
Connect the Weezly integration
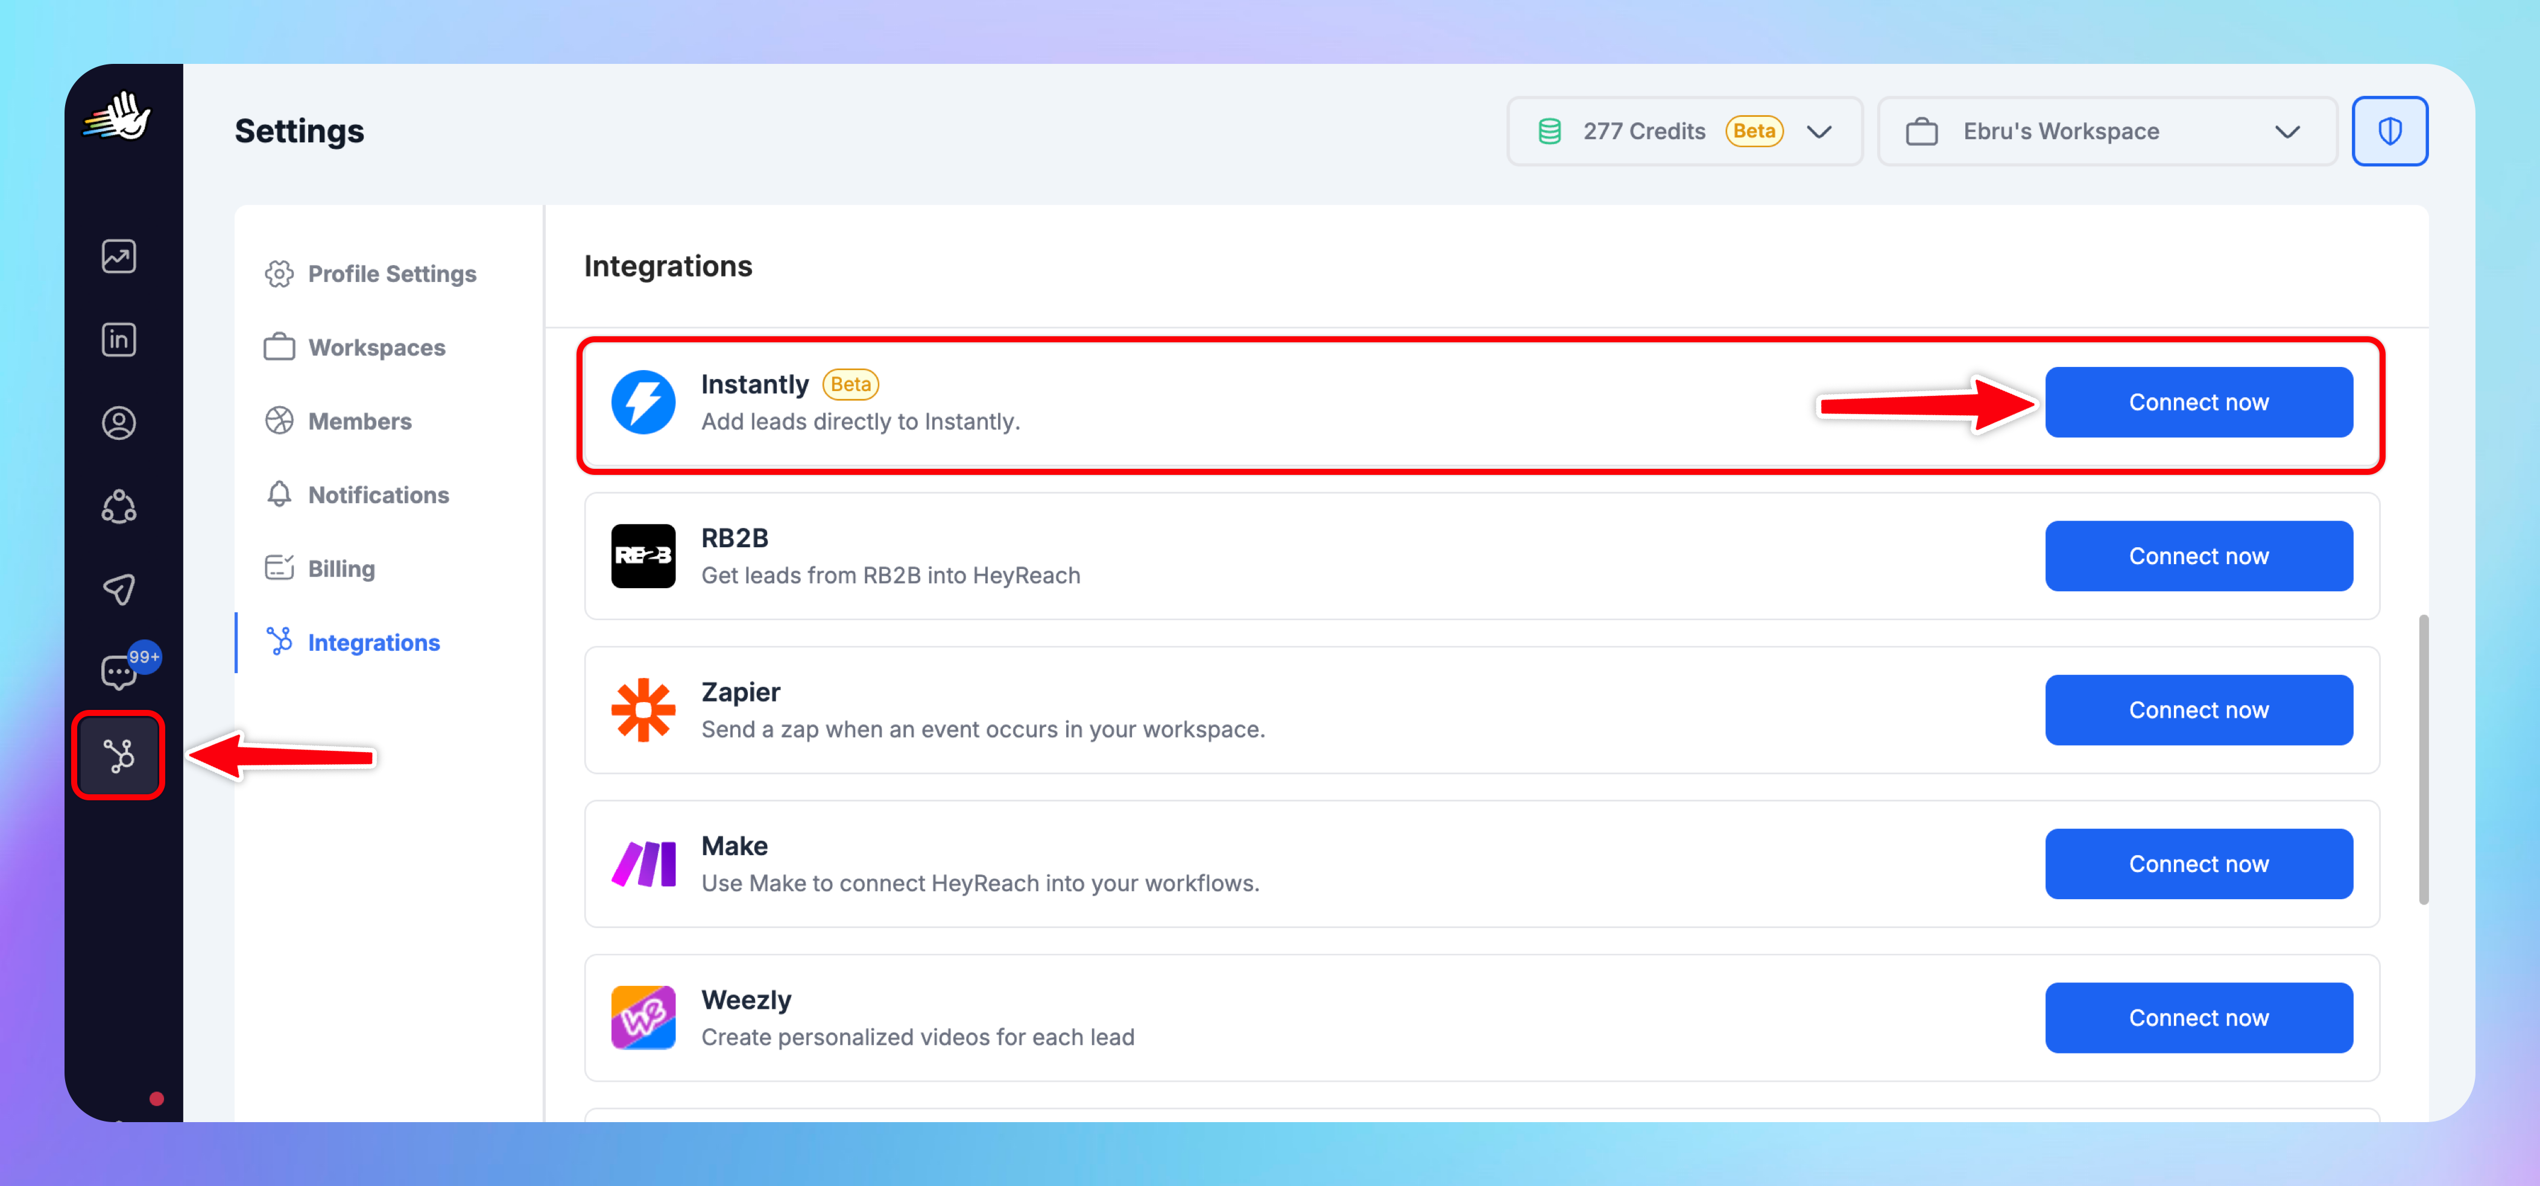click(2198, 1017)
